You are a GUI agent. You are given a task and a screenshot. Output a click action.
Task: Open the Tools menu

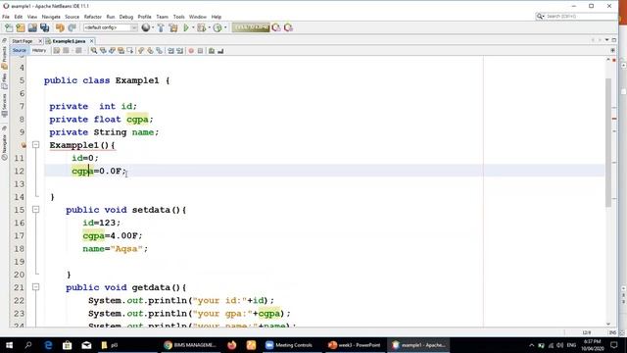pos(178,17)
